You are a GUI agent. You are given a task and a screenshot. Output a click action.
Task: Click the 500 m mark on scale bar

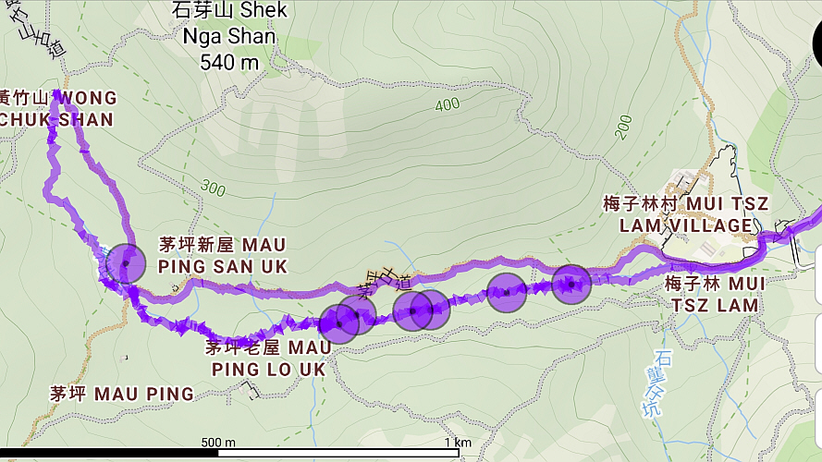tap(218, 443)
